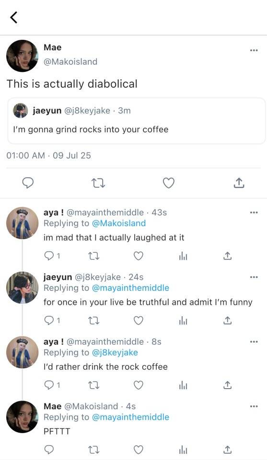The image size is (267, 460).
Task: Go back using the top-left arrow
Action: (x=14, y=17)
